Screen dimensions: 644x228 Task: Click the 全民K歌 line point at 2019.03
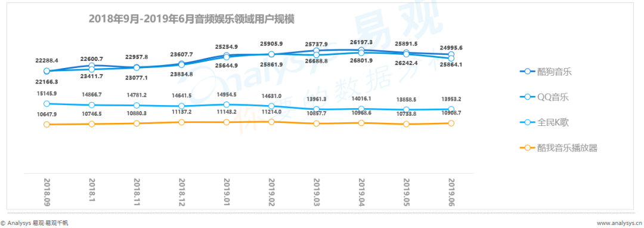point(316,109)
